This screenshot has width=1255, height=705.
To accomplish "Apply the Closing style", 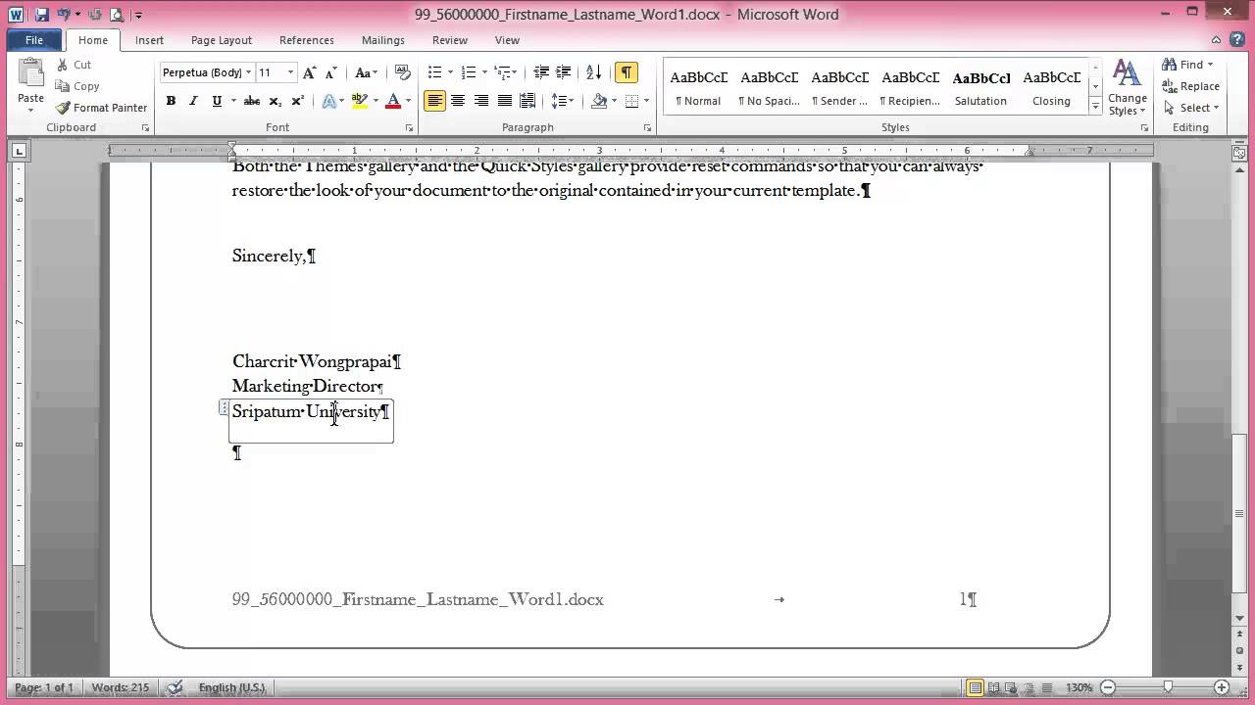I will [1051, 87].
